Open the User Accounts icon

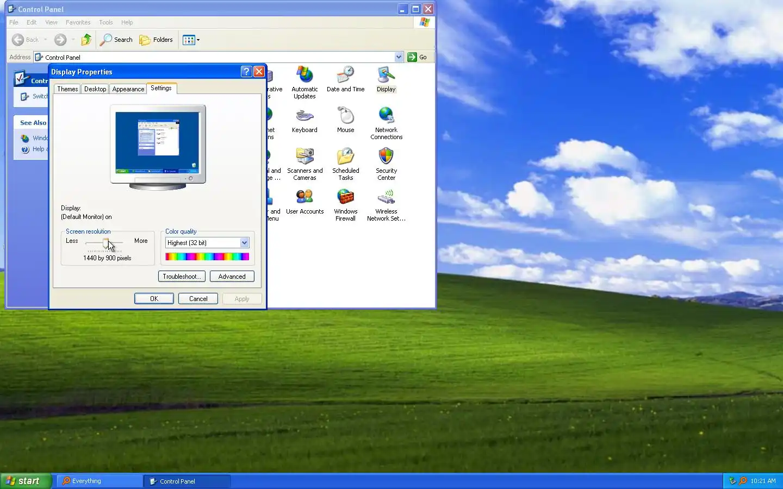point(304,202)
